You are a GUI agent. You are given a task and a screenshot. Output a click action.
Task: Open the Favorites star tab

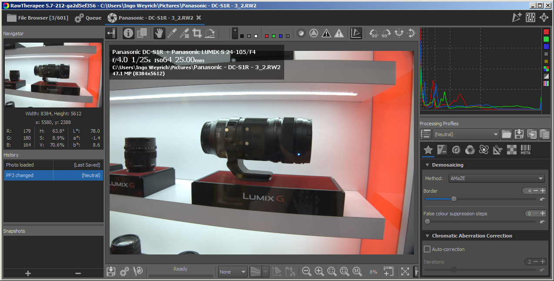click(x=428, y=150)
